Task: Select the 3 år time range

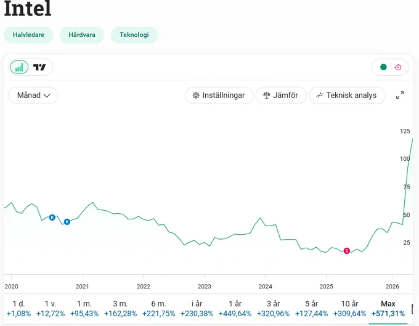Action: click(x=274, y=309)
